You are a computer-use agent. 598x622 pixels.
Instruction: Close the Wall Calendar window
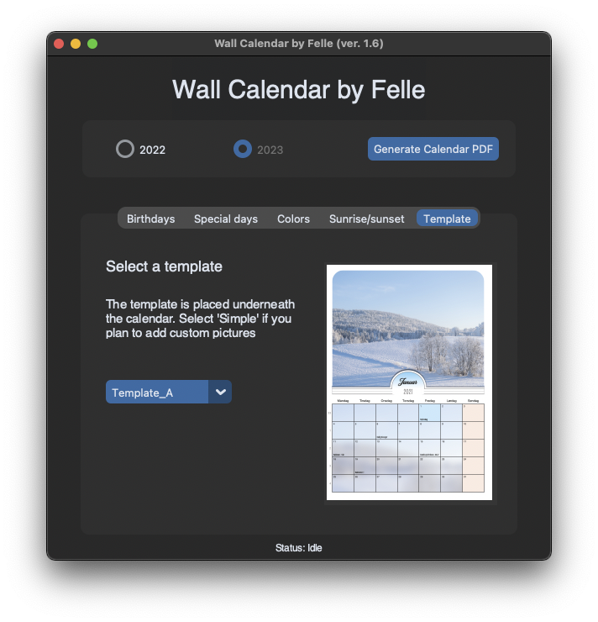coord(59,44)
